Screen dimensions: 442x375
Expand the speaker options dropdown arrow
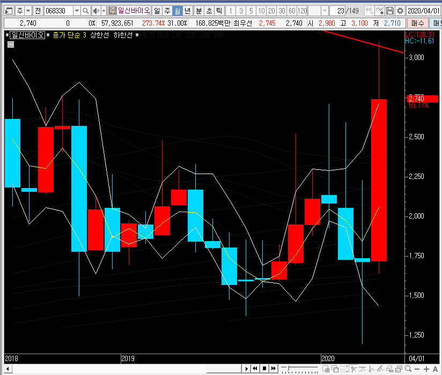[104, 11]
